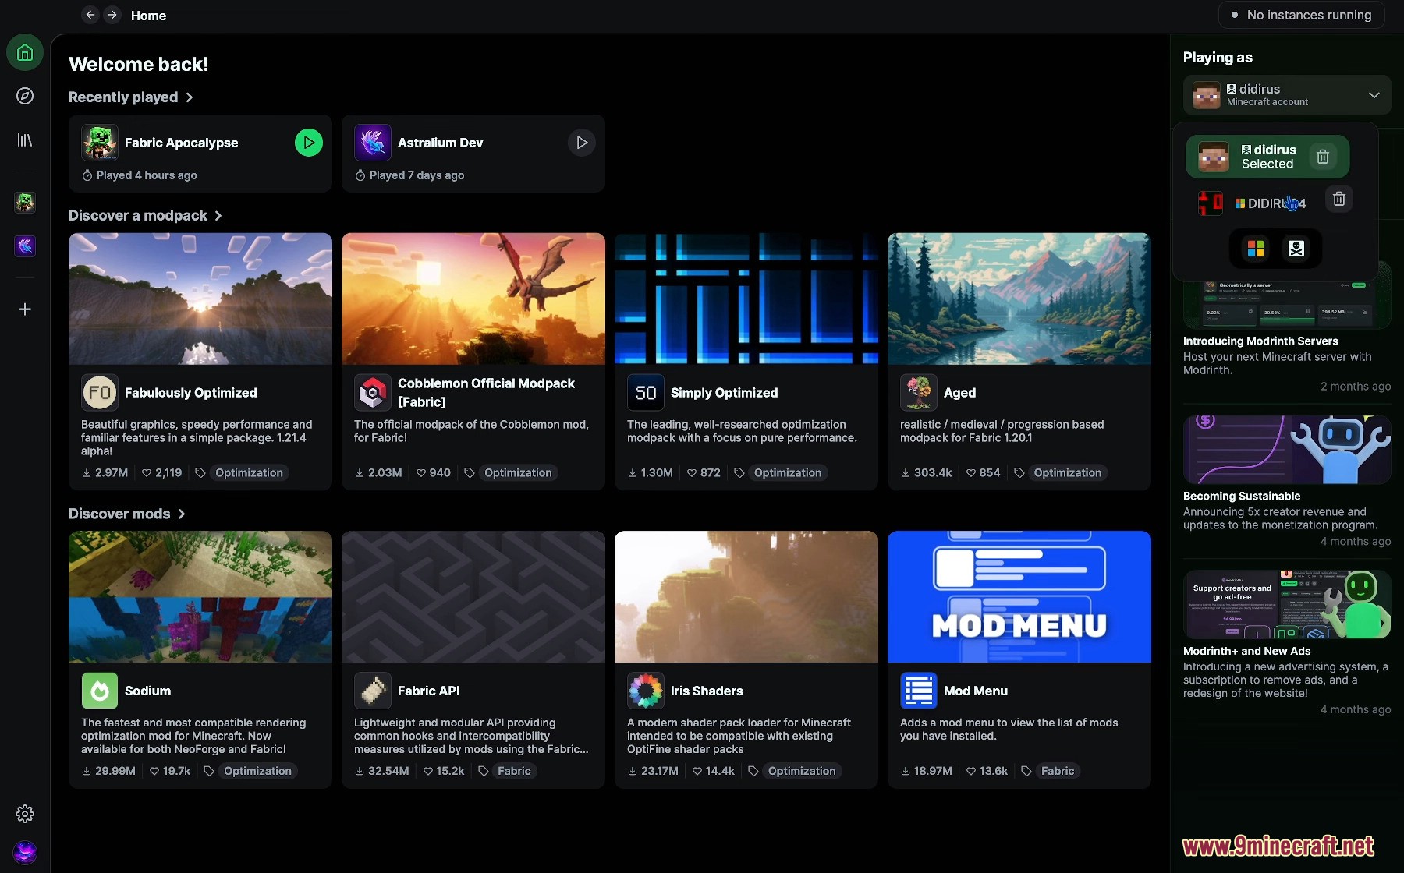Click the Cobblemon dragon banner image
1404x873 pixels.
click(x=473, y=299)
